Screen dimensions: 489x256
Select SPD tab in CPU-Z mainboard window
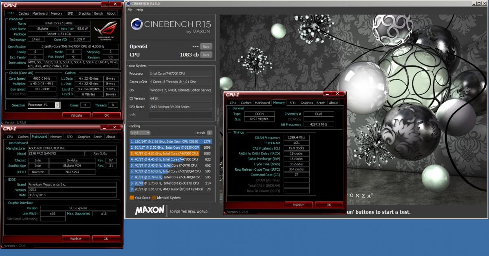(70, 137)
